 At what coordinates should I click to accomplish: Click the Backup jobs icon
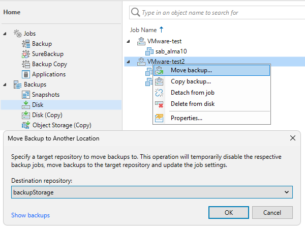click(26, 44)
